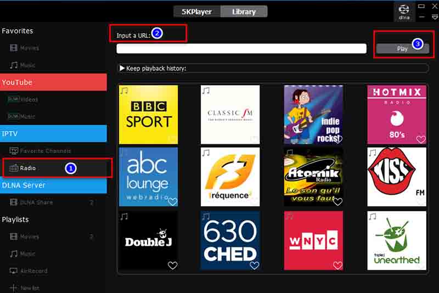Click the music note icon beside Favorites Music

[13, 65]
